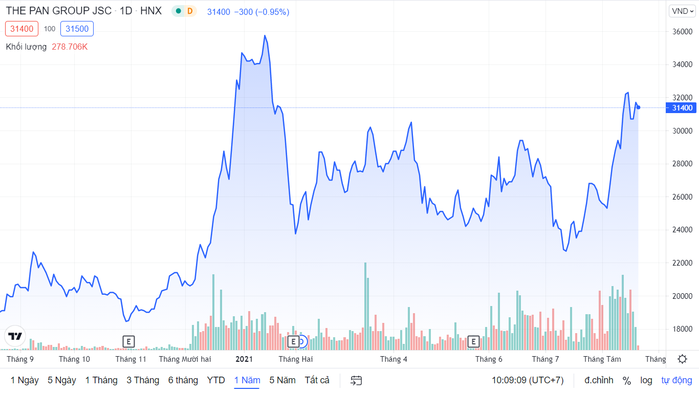
Task: Click the 2021 time axis label
Action: pos(244,359)
